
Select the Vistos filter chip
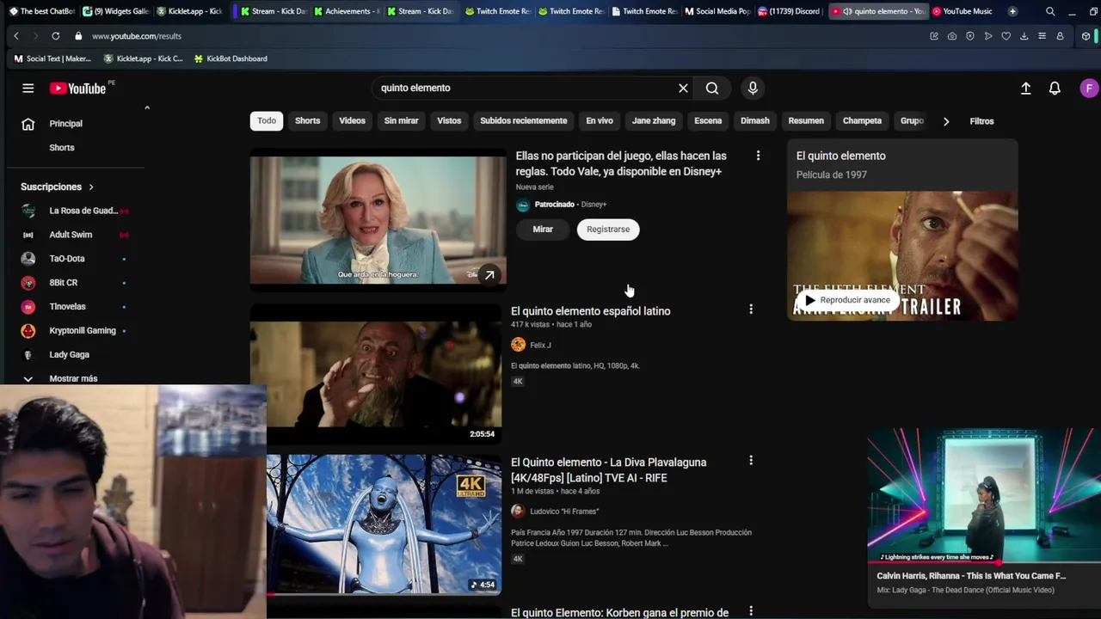449,121
